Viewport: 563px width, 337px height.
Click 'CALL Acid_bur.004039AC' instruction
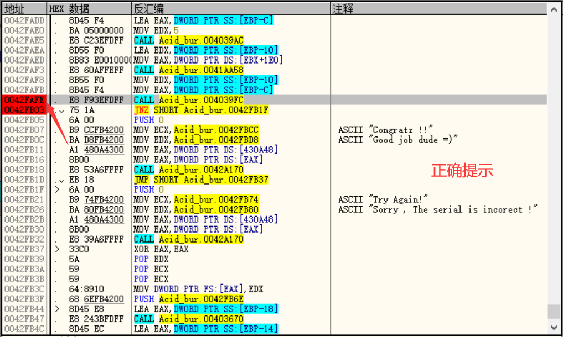click(189, 40)
